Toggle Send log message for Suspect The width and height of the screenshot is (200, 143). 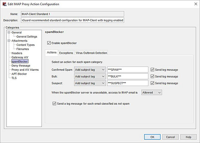152,83
